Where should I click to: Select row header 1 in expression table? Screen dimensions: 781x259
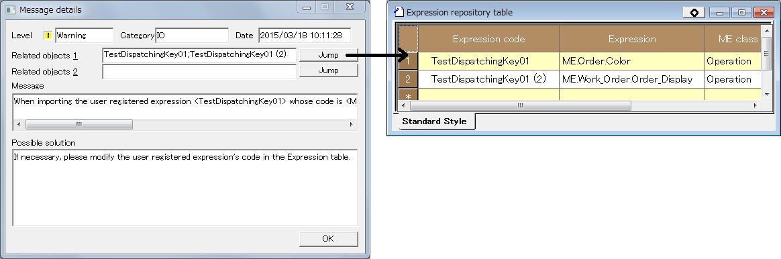pos(408,61)
